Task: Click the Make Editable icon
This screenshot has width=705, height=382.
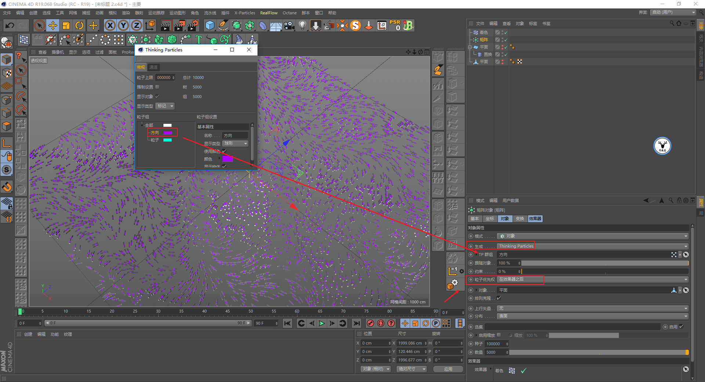Action: pyautogui.click(x=7, y=43)
